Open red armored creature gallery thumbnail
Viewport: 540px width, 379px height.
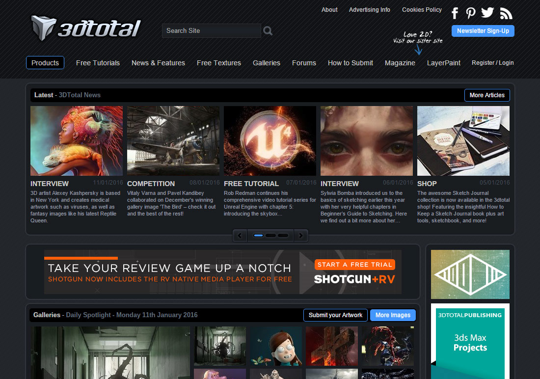pos(388,346)
